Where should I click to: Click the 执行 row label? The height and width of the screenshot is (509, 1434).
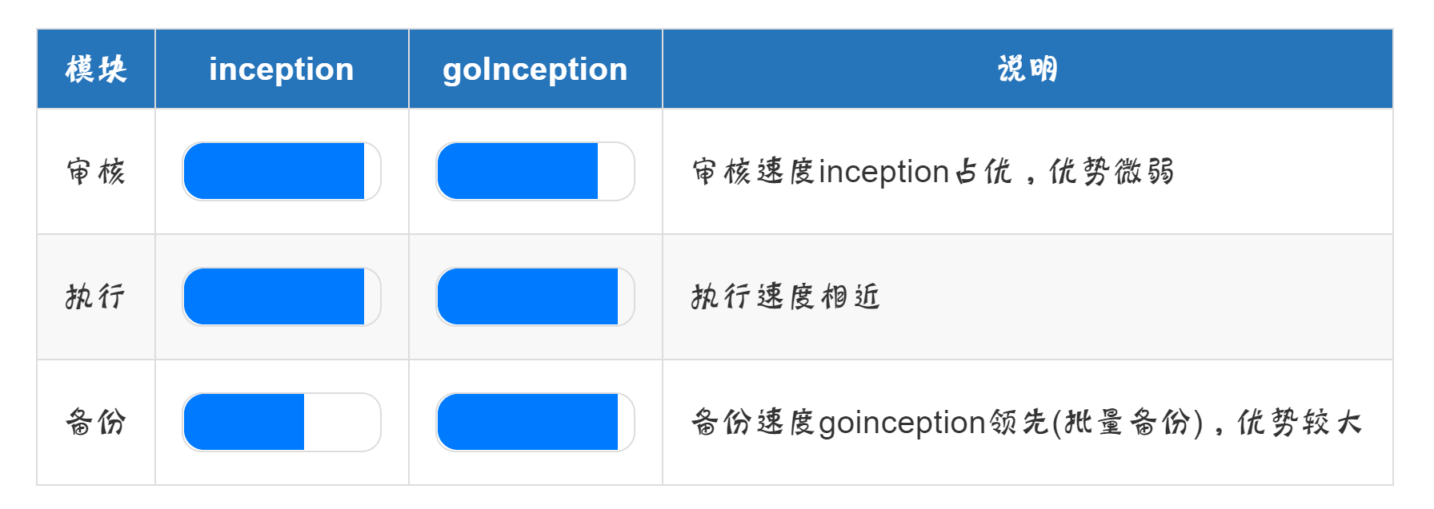tap(96, 296)
